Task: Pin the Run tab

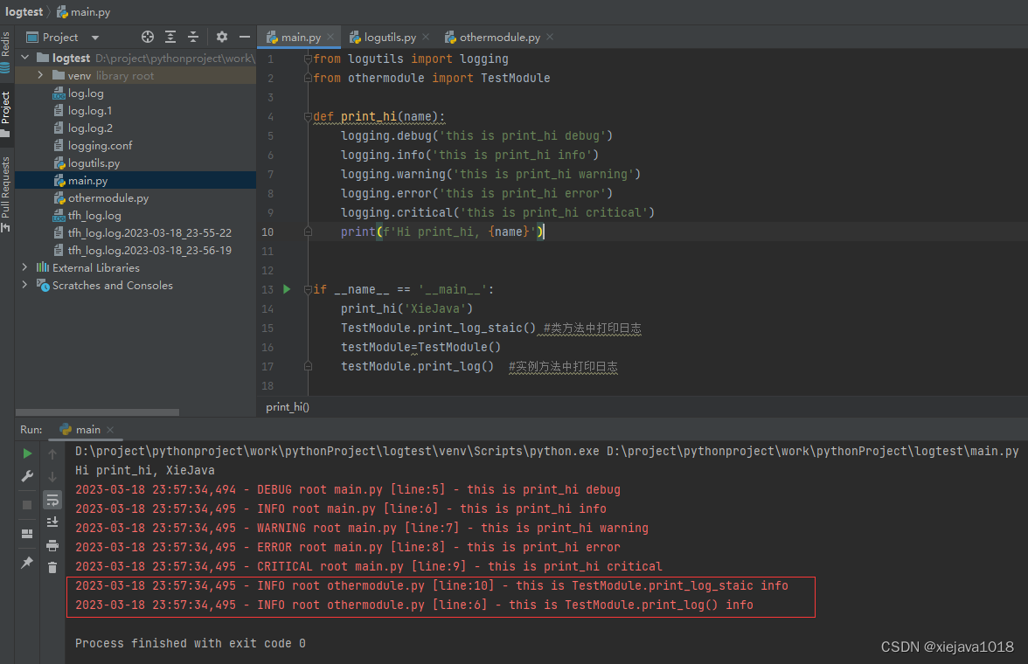Action: click(27, 563)
